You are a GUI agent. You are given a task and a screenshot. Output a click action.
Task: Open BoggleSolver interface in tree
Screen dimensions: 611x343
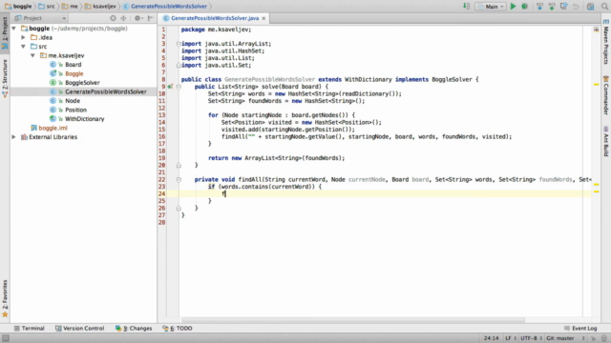pyautogui.click(x=82, y=83)
